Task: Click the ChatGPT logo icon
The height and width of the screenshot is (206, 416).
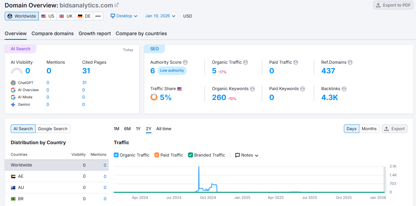Action: 13,83
